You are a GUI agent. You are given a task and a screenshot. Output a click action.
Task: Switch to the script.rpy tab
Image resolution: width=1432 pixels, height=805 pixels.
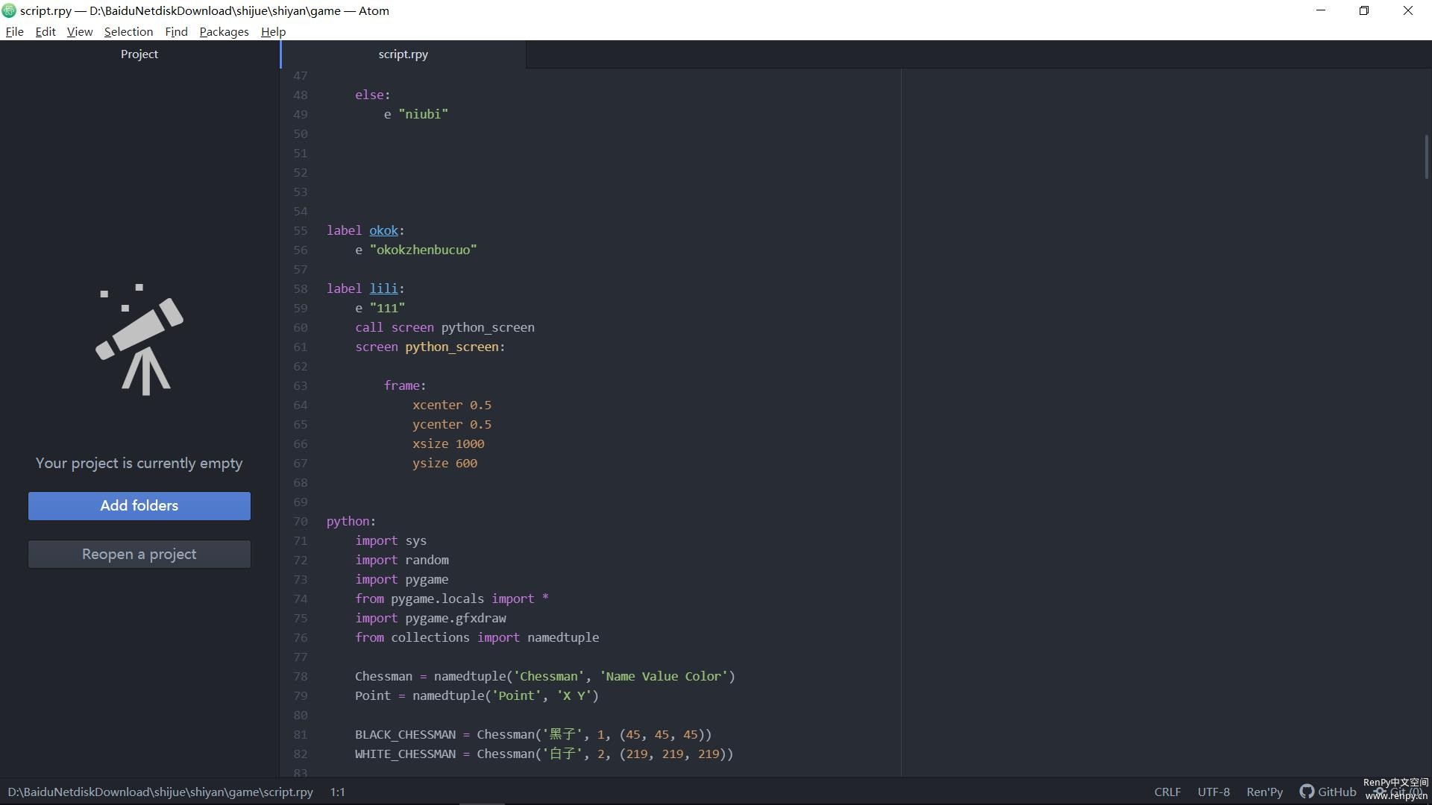click(403, 54)
